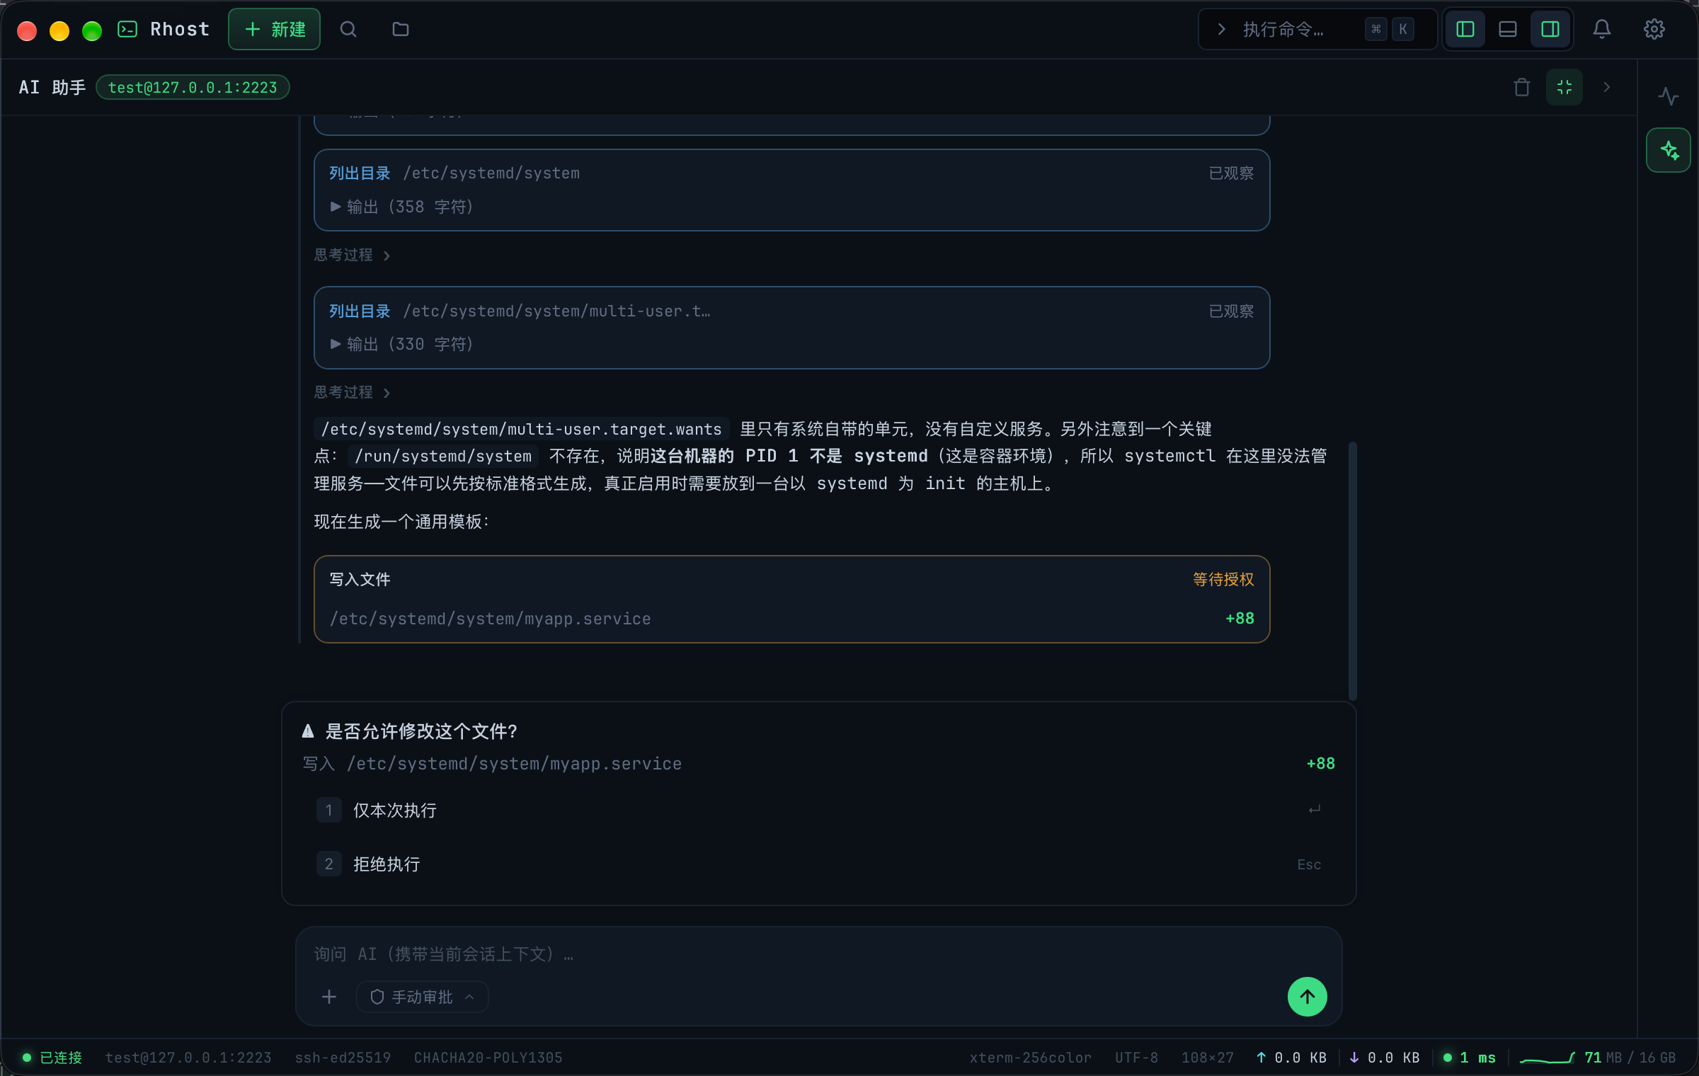1699x1076 pixels.
Task: Click the Rhost terminal app icon
Action: [127, 29]
